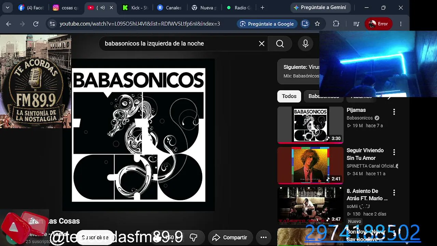
Task: Switch to the Facebook tab
Action: [31, 8]
